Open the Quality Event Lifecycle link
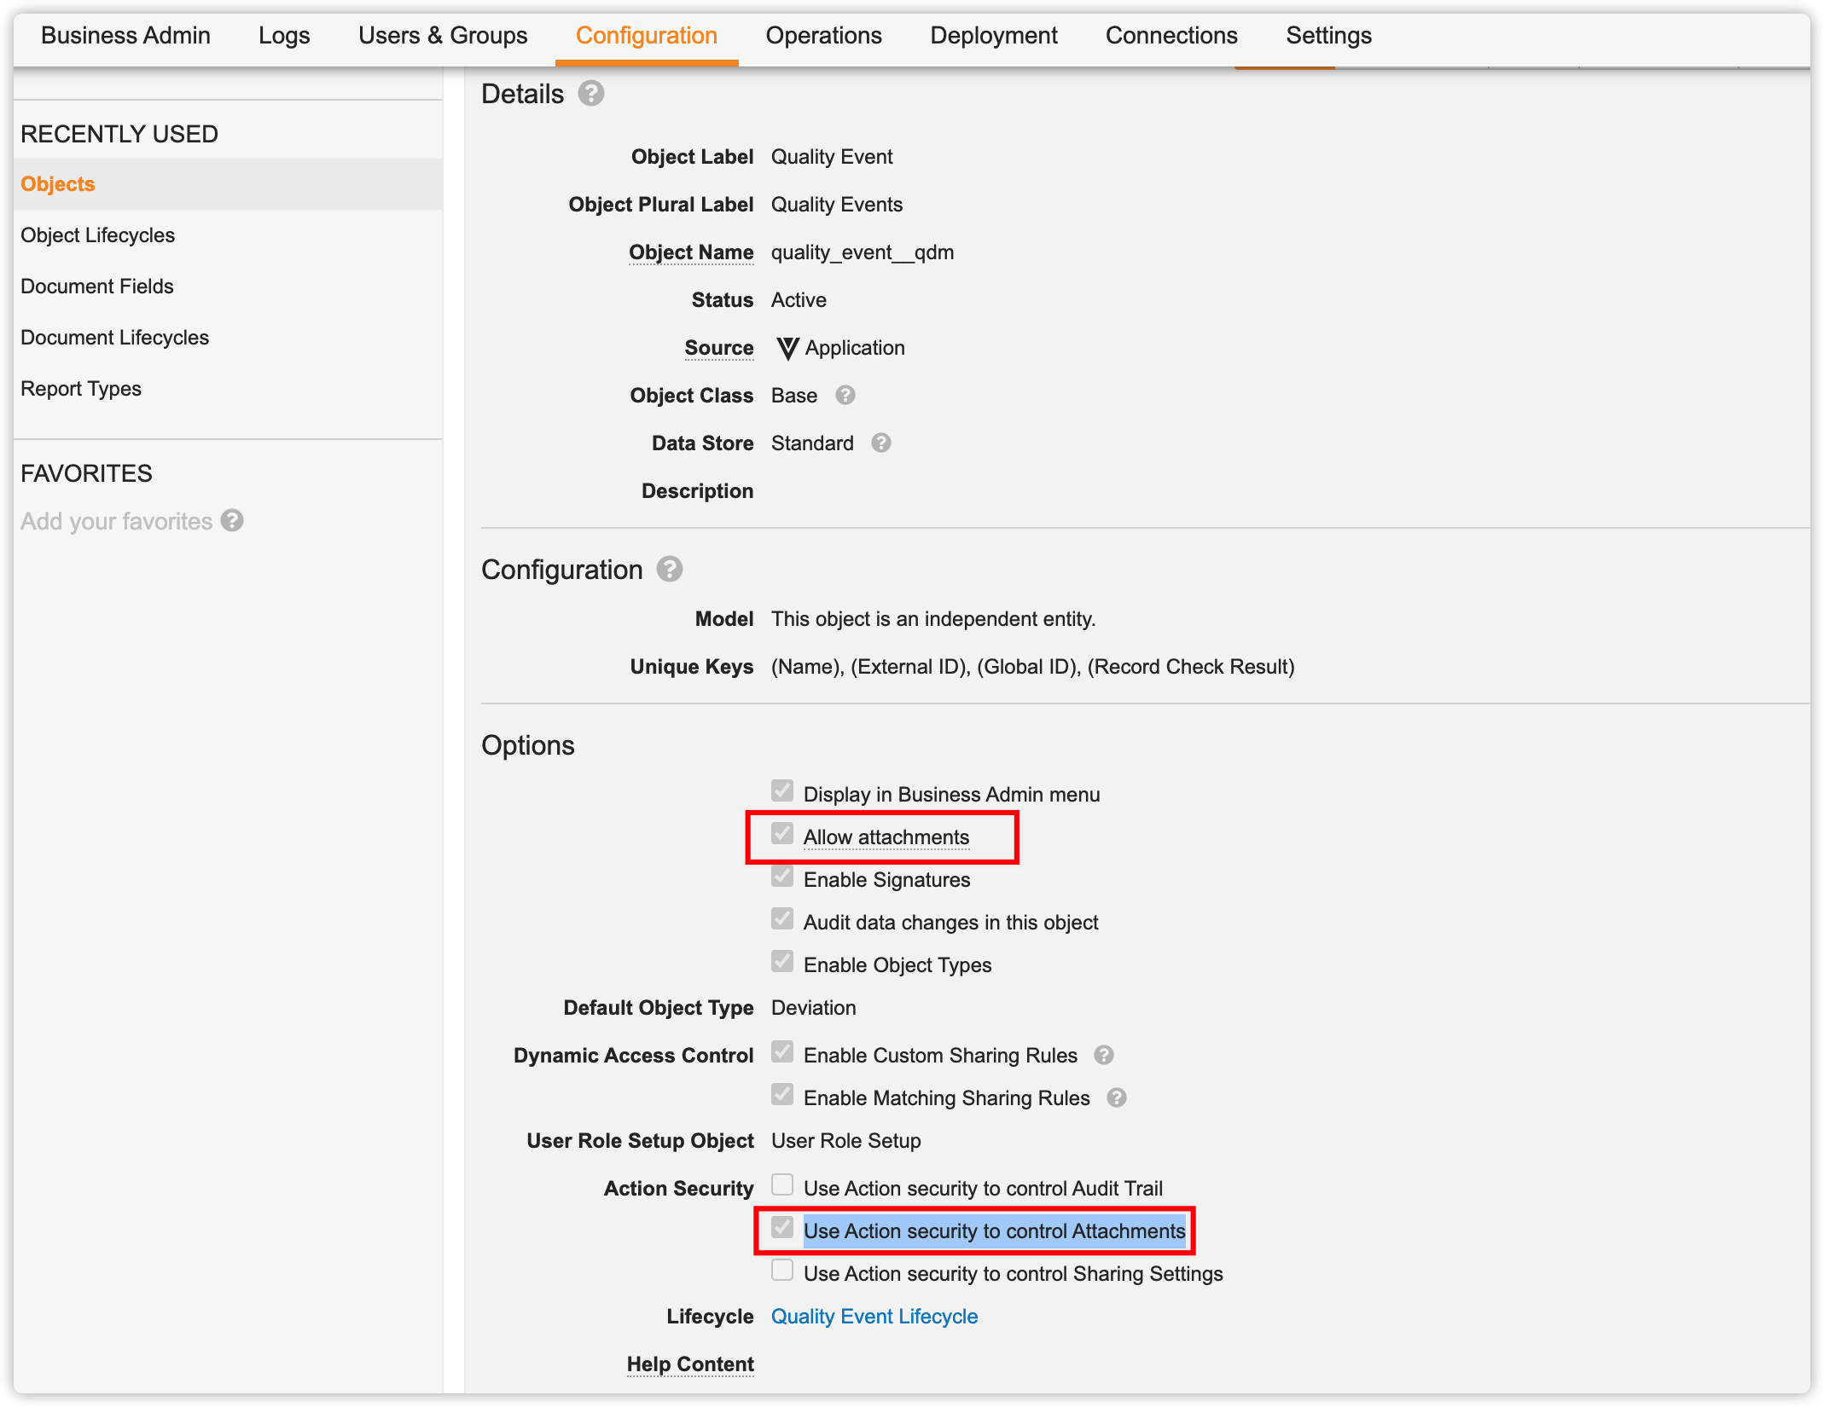1824x1407 pixels. coord(874,1316)
